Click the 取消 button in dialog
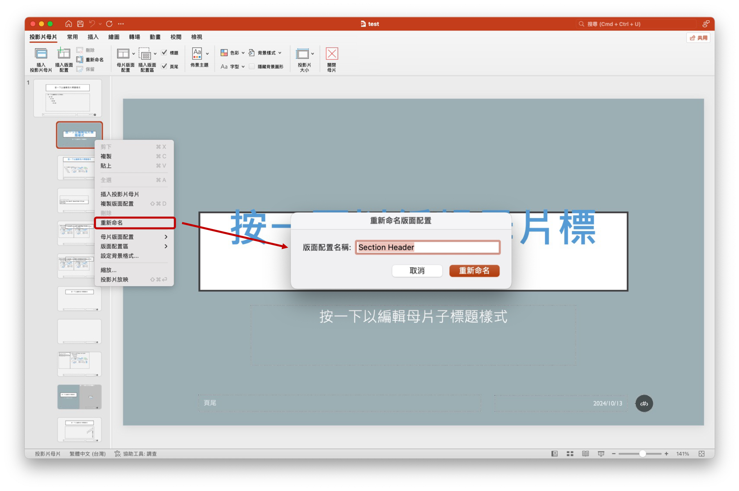739x491 pixels. point(417,271)
